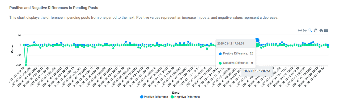Click the zoom in plus icon
The width and height of the screenshot is (340, 104).
(x=300, y=30)
